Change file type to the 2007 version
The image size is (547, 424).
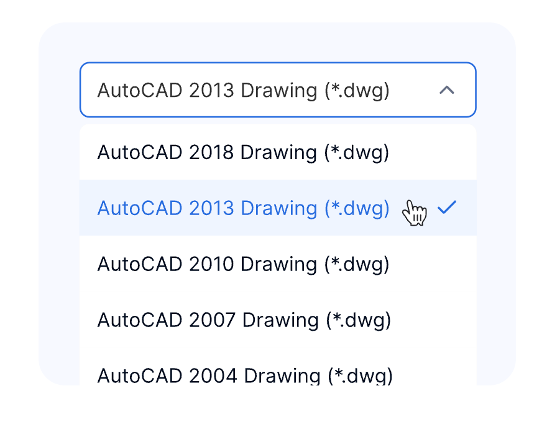click(x=278, y=320)
